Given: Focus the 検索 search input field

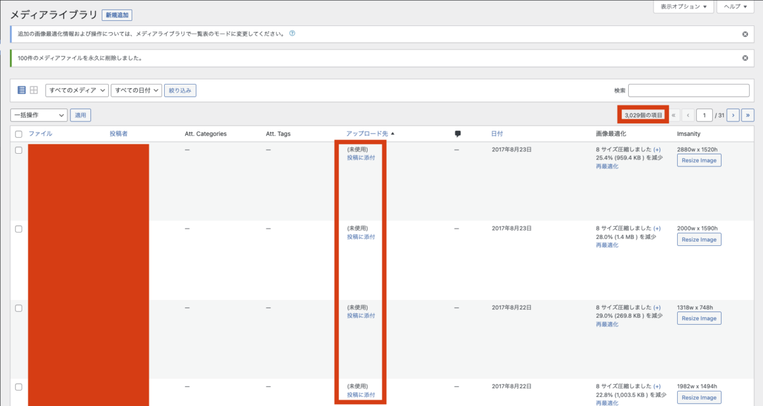Looking at the screenshot, I should point(689,90).
